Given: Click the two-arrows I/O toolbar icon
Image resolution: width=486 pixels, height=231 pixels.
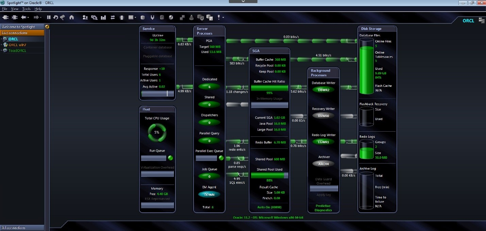Looking at the screenshot, I should [x=113, y=17].
